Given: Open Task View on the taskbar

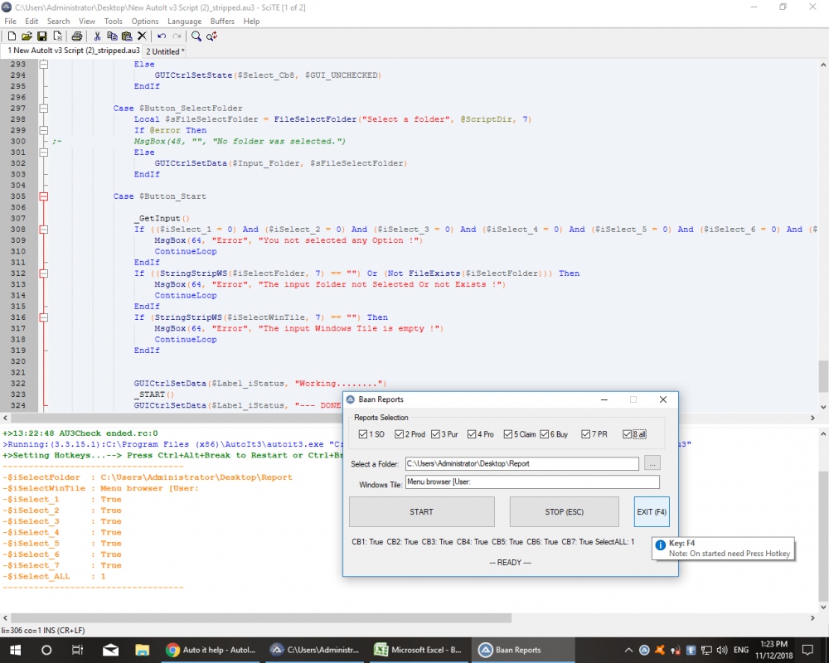Looking at the screenshot, I should coord(77,650).
